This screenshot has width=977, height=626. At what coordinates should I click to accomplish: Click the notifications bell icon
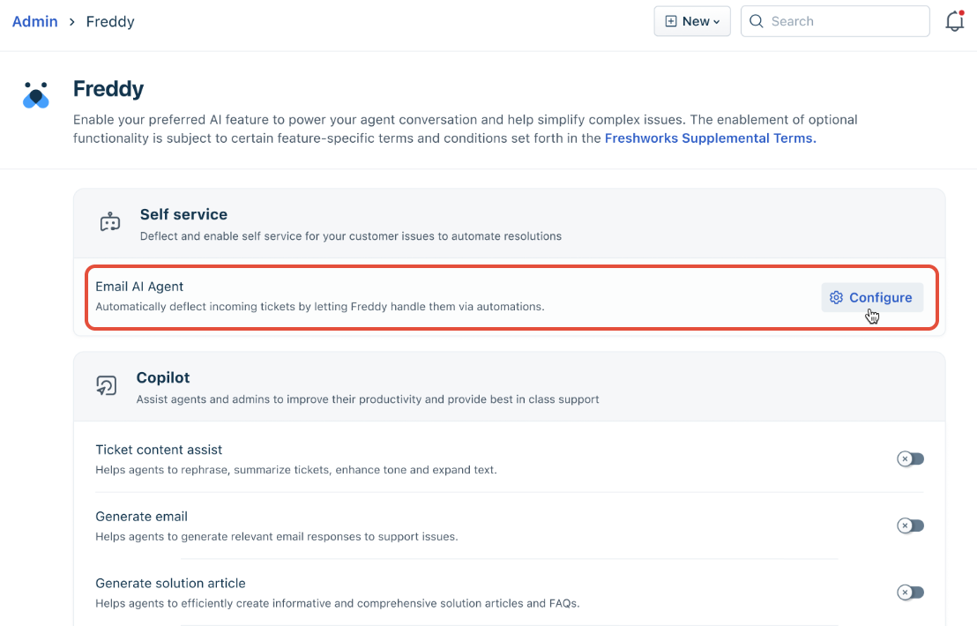click(955, 21)
